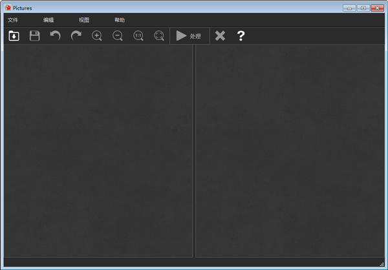
Task: Maximize the Pictures window
Action: [x=363, y=8]
